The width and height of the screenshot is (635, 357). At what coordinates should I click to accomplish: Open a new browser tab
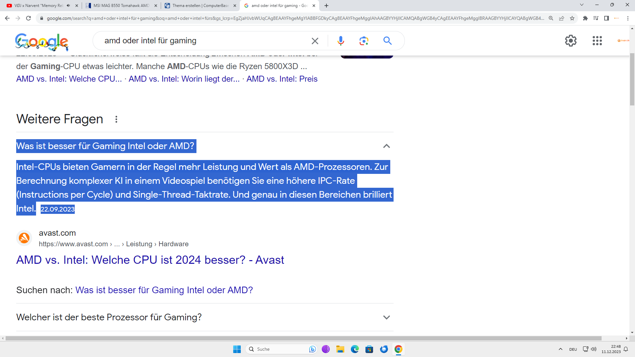[x=326, y=6]
